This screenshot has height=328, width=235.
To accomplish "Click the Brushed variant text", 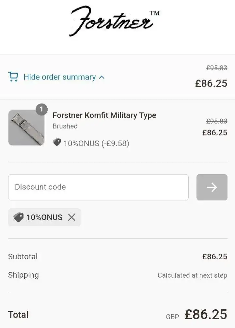I will [x=65, y=126].
